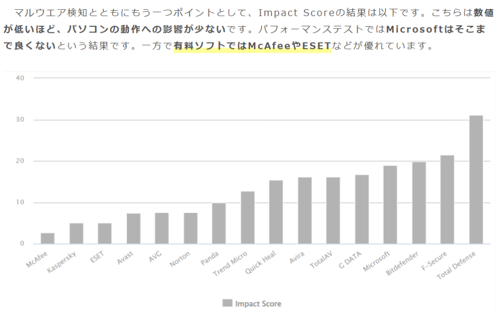Select the tallest Total Defense bar

coord(476,180)
